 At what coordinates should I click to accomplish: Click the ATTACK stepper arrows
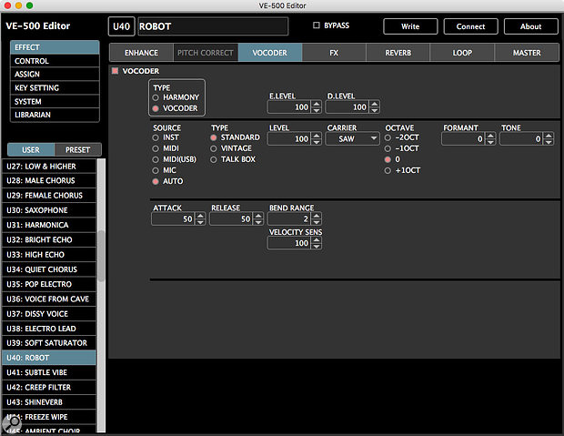click(200, 218)
